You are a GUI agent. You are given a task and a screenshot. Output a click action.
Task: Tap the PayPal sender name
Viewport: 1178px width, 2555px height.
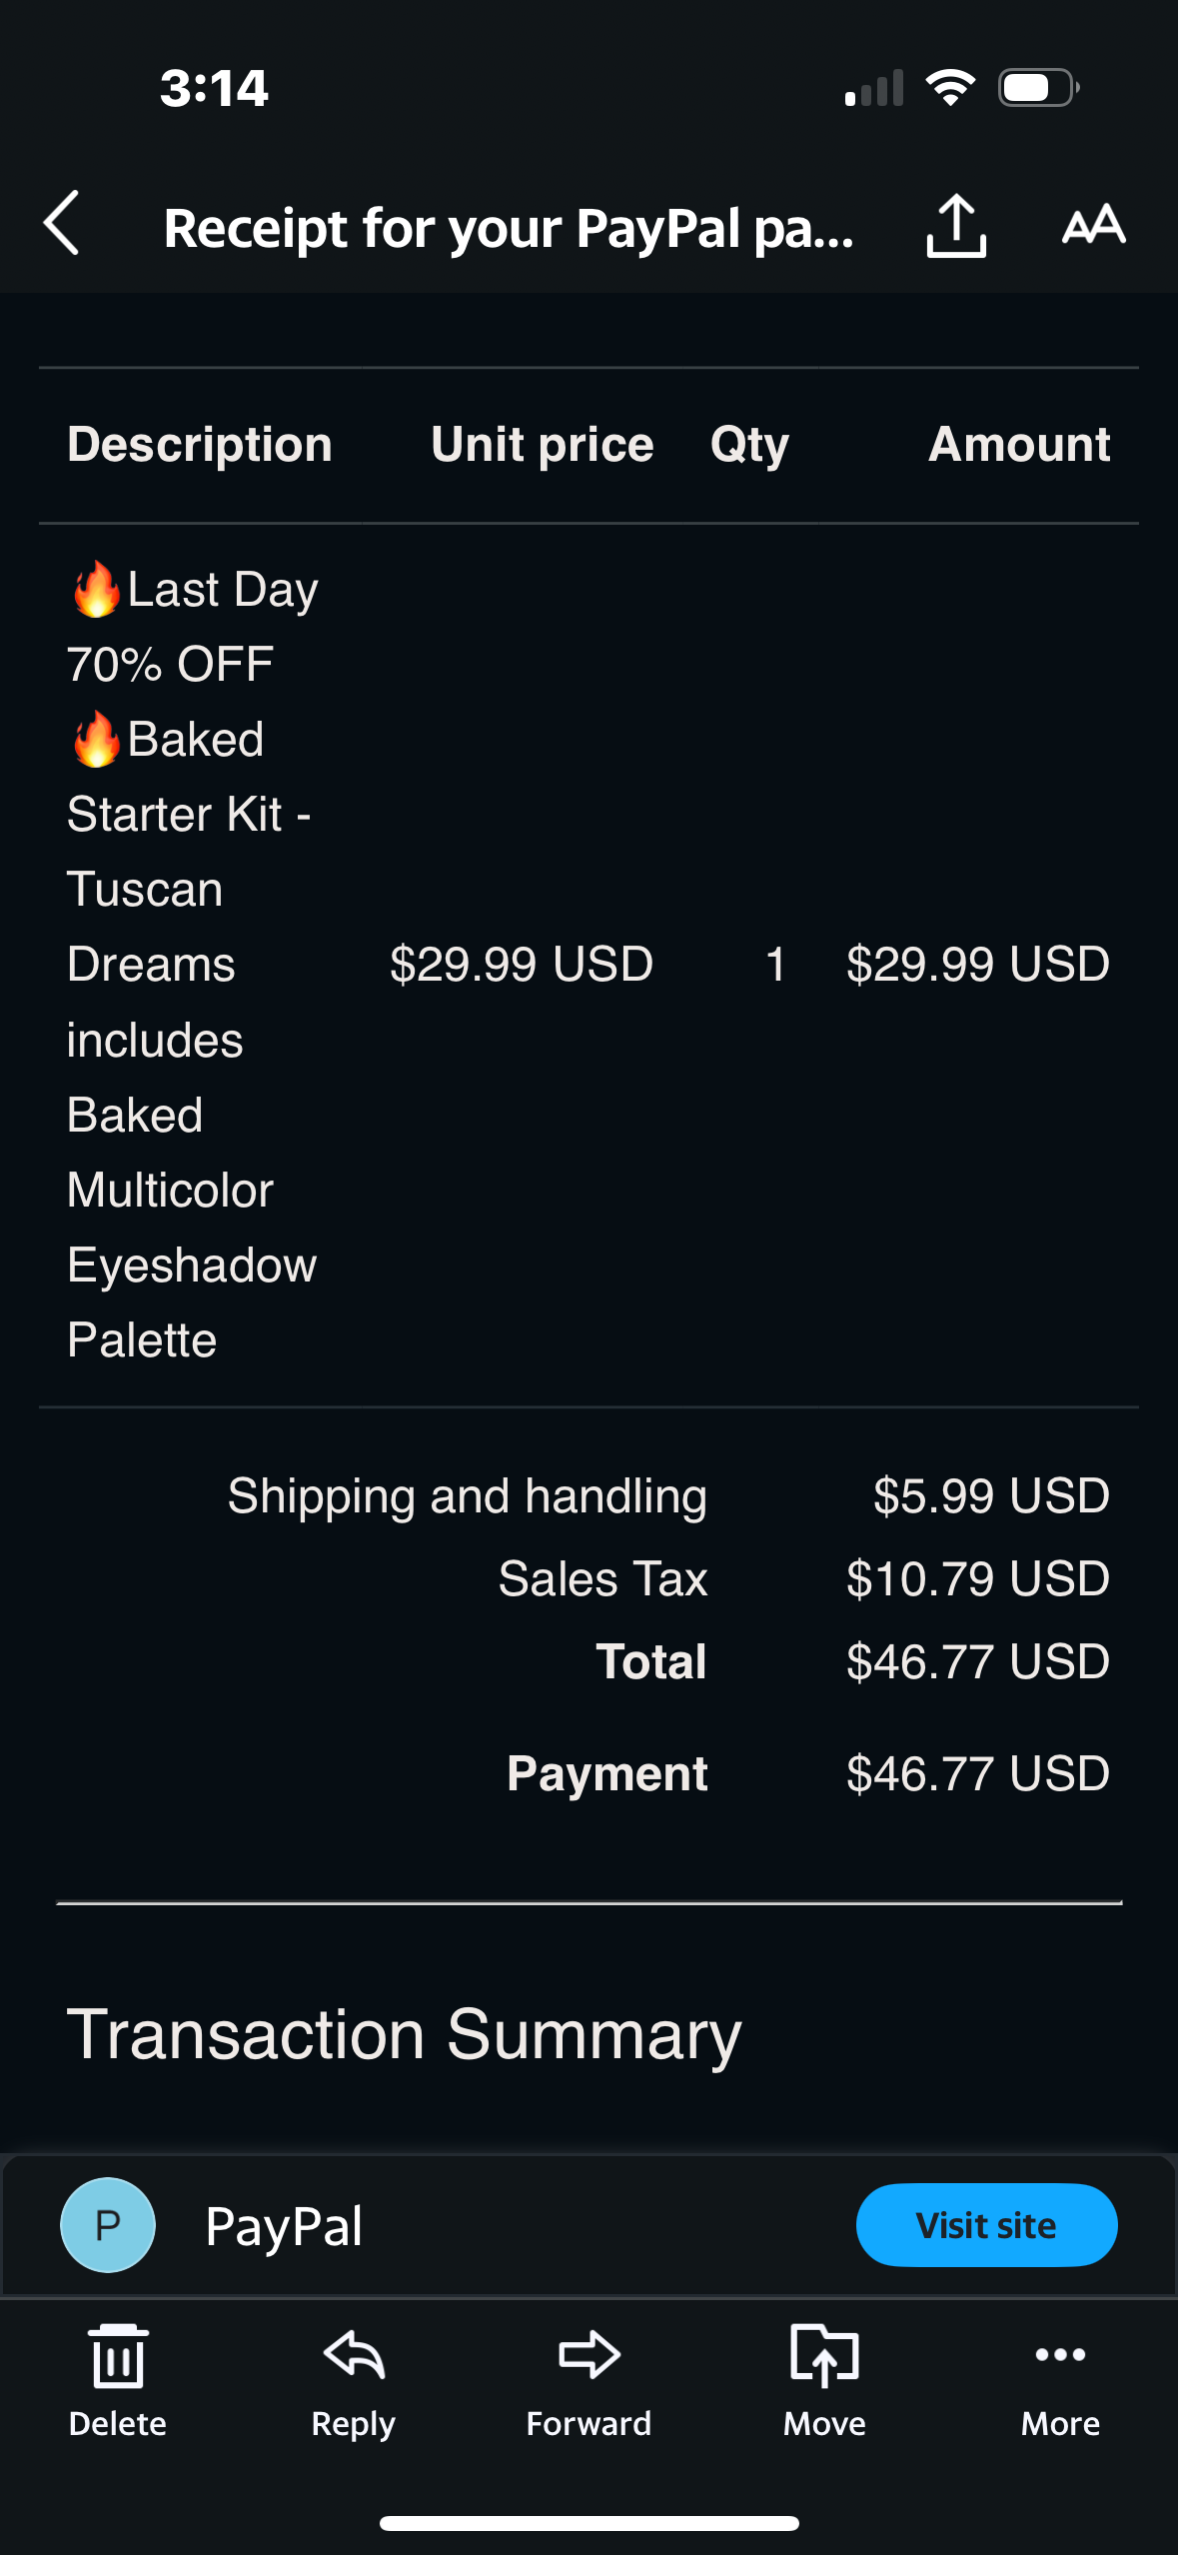[x=284, y=2227]
